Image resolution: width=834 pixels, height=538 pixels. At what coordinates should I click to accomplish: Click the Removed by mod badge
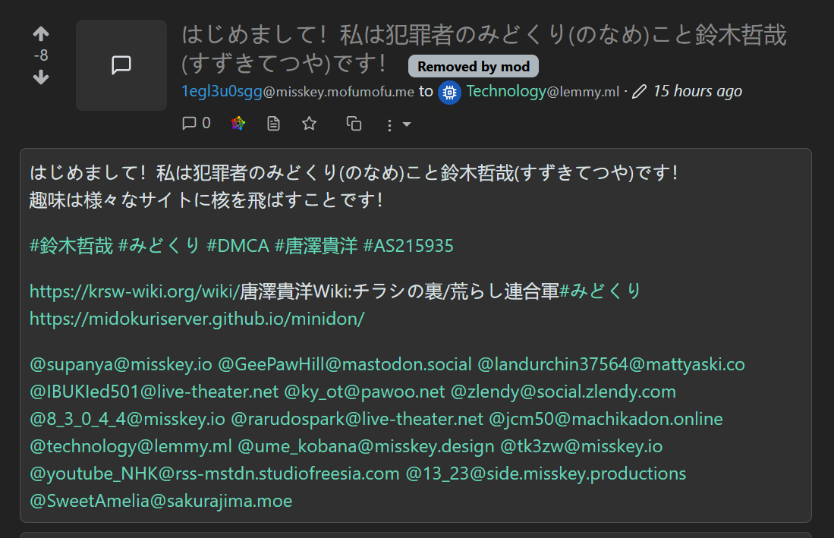pos(474,67)
